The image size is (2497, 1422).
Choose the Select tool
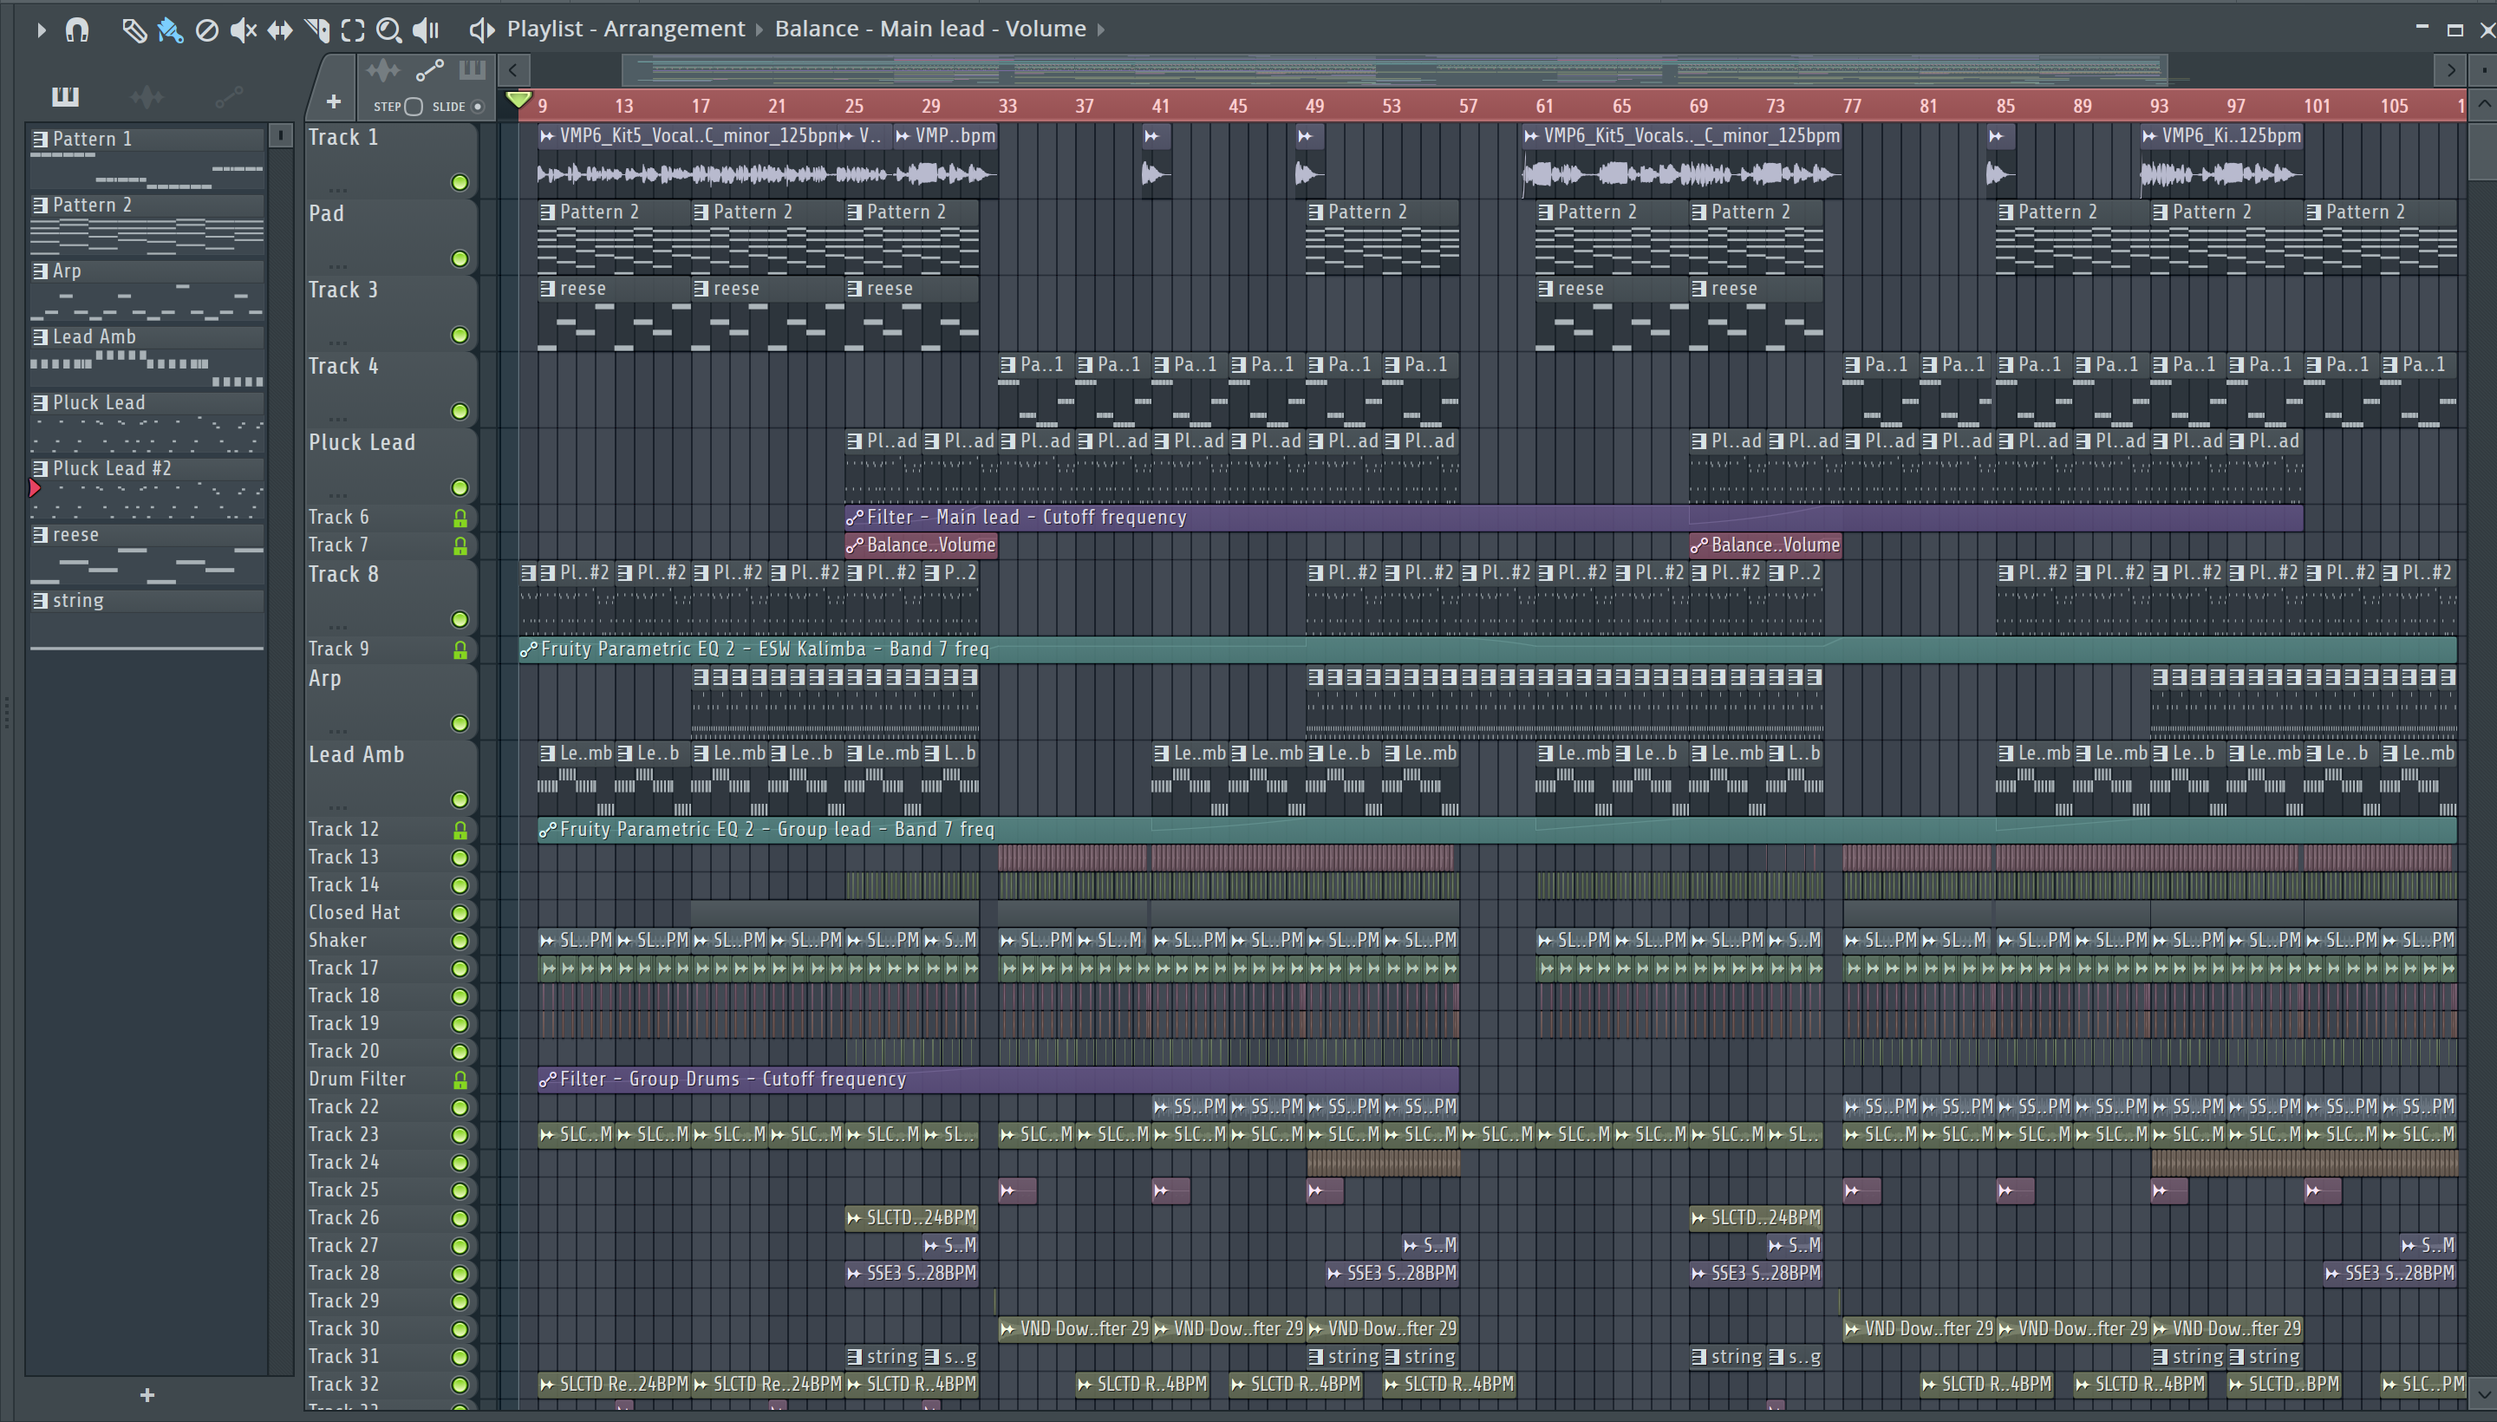point(353,30)
